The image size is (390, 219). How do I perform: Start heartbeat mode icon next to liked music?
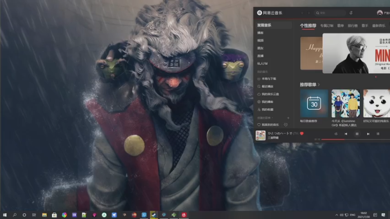[286, 125]
